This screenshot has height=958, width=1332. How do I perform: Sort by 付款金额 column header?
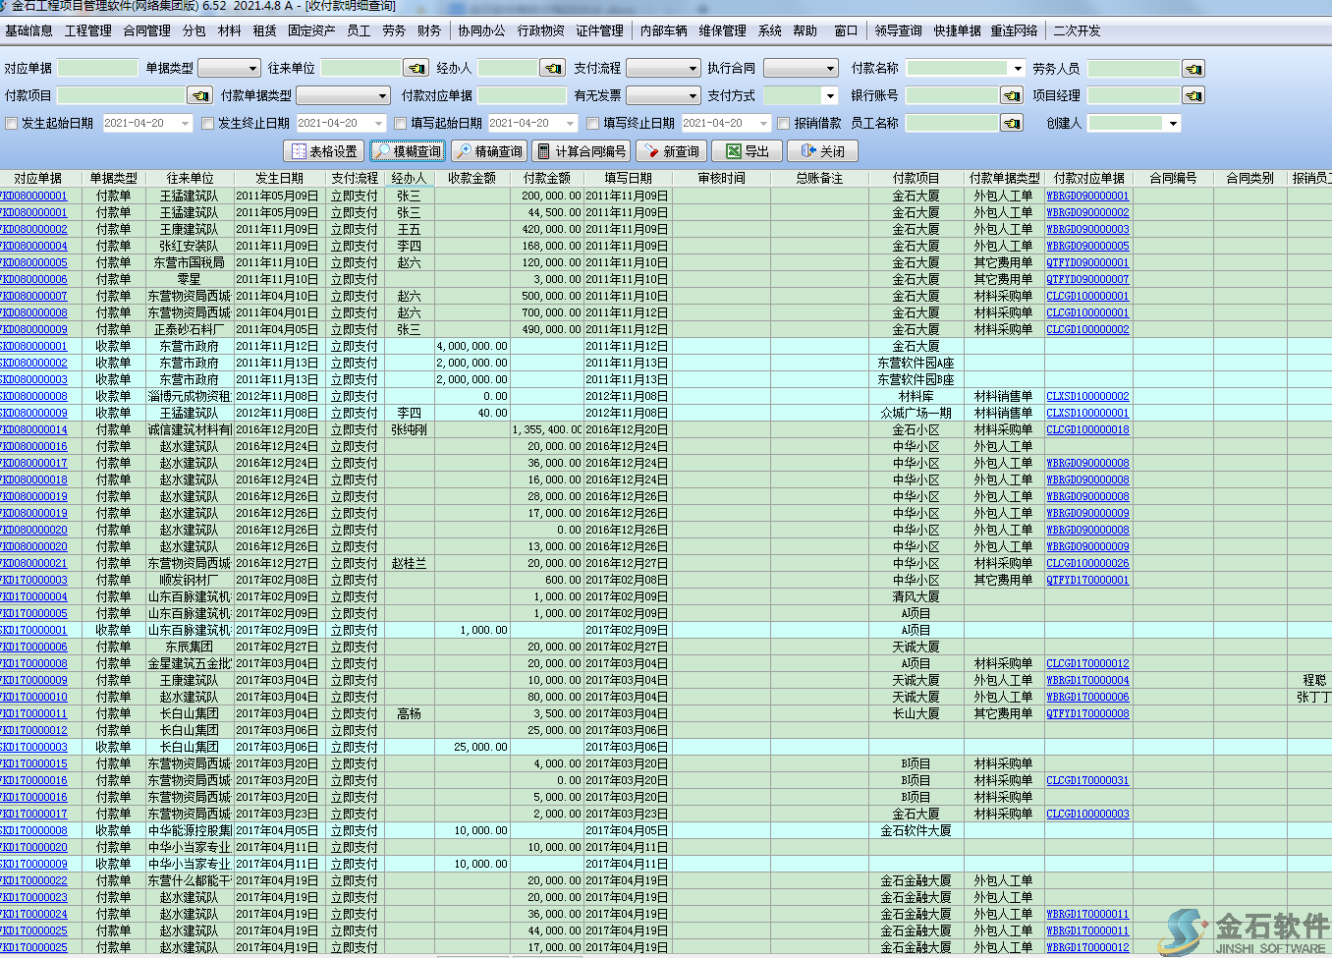546,178
